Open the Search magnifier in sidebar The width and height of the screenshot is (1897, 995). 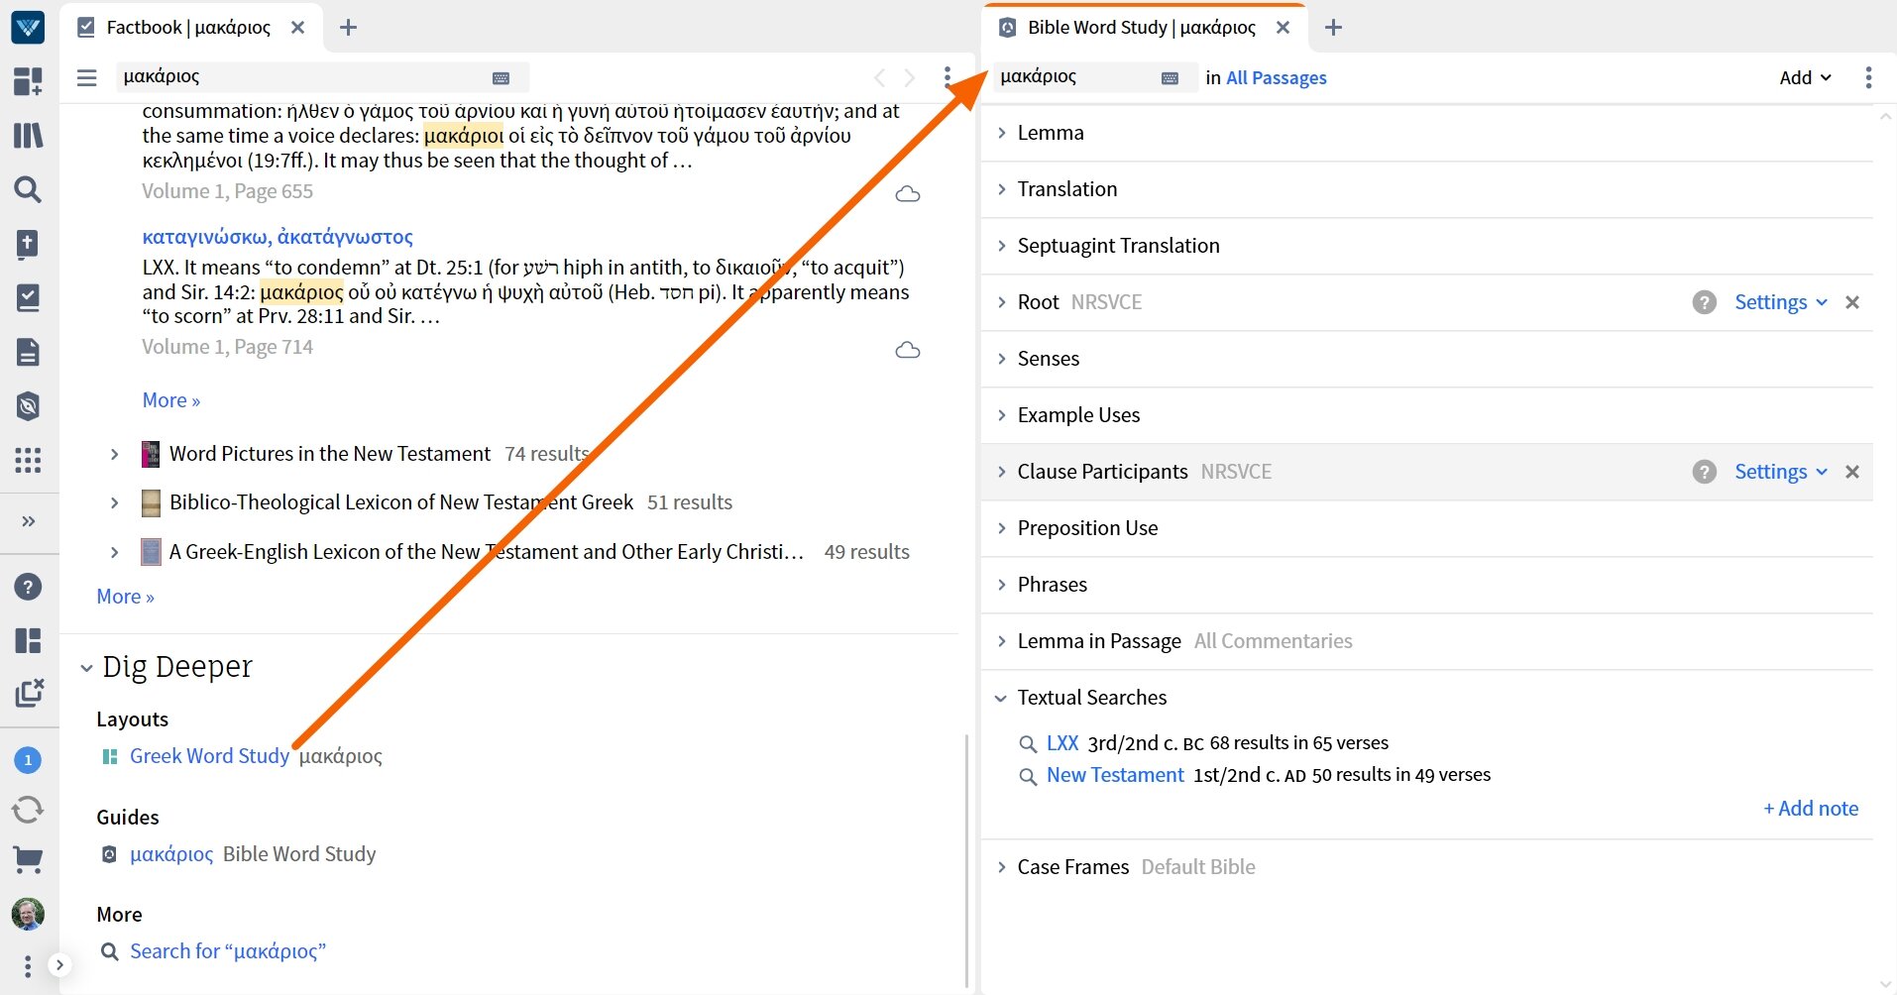(x=28, y=189)
